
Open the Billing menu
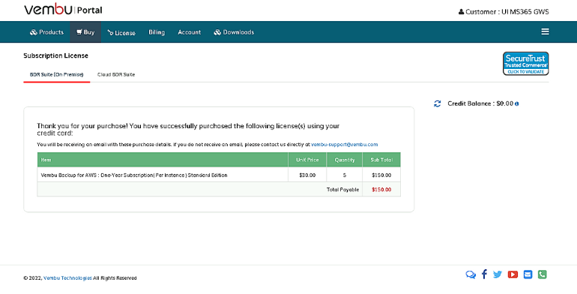click(157, 32)
